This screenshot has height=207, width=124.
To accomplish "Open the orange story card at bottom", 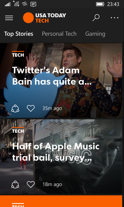I will click(x=61, y=201).
